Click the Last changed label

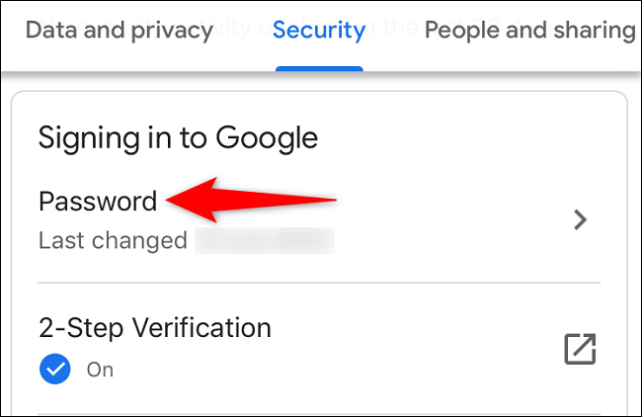click(113, 240)
